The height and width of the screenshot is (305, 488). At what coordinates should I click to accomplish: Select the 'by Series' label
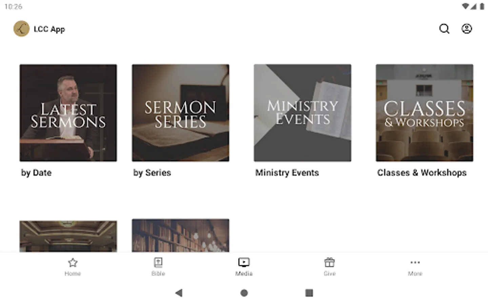click(x=152, y=173)
